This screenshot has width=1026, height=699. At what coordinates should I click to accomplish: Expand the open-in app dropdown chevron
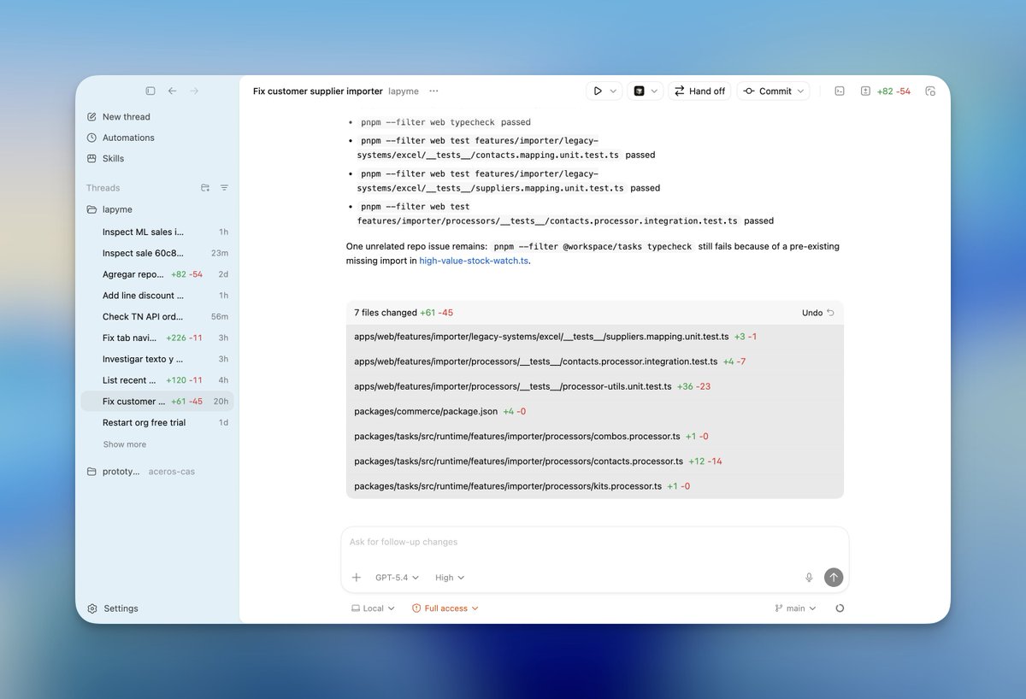pyautogui.click(x=655, y=91)
